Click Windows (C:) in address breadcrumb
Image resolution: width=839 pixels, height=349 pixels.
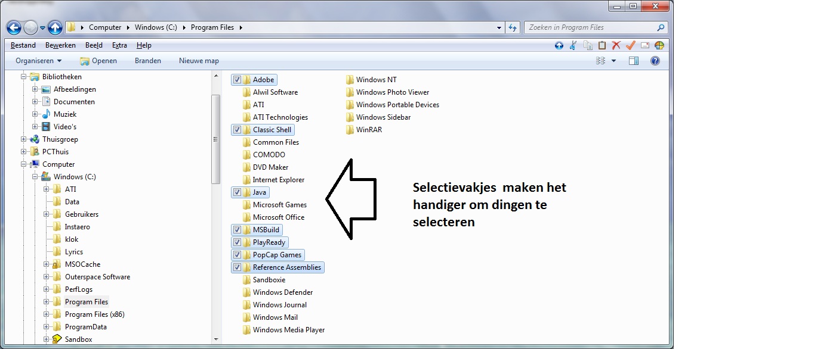coord(156,27)
